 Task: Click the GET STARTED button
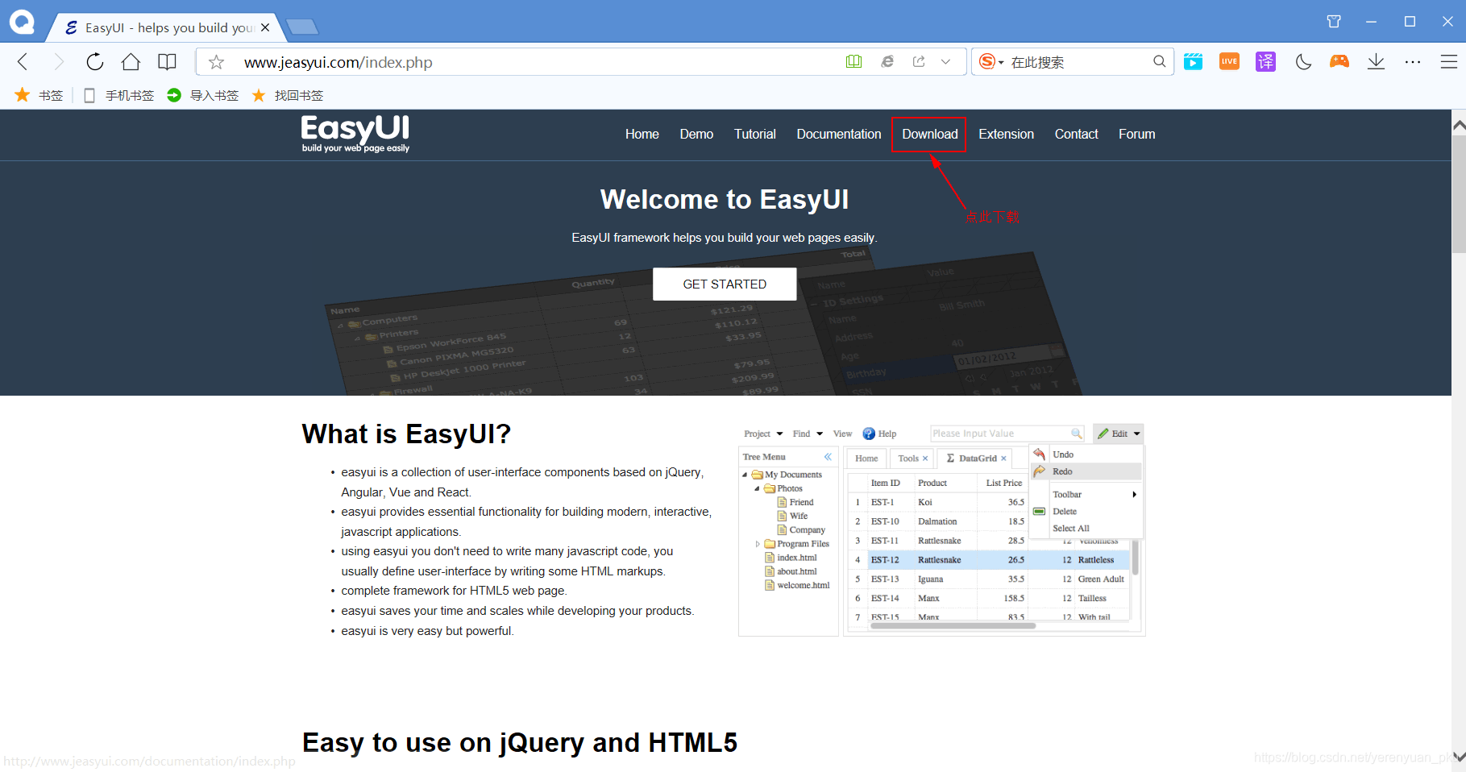click(x=725, y=284)
